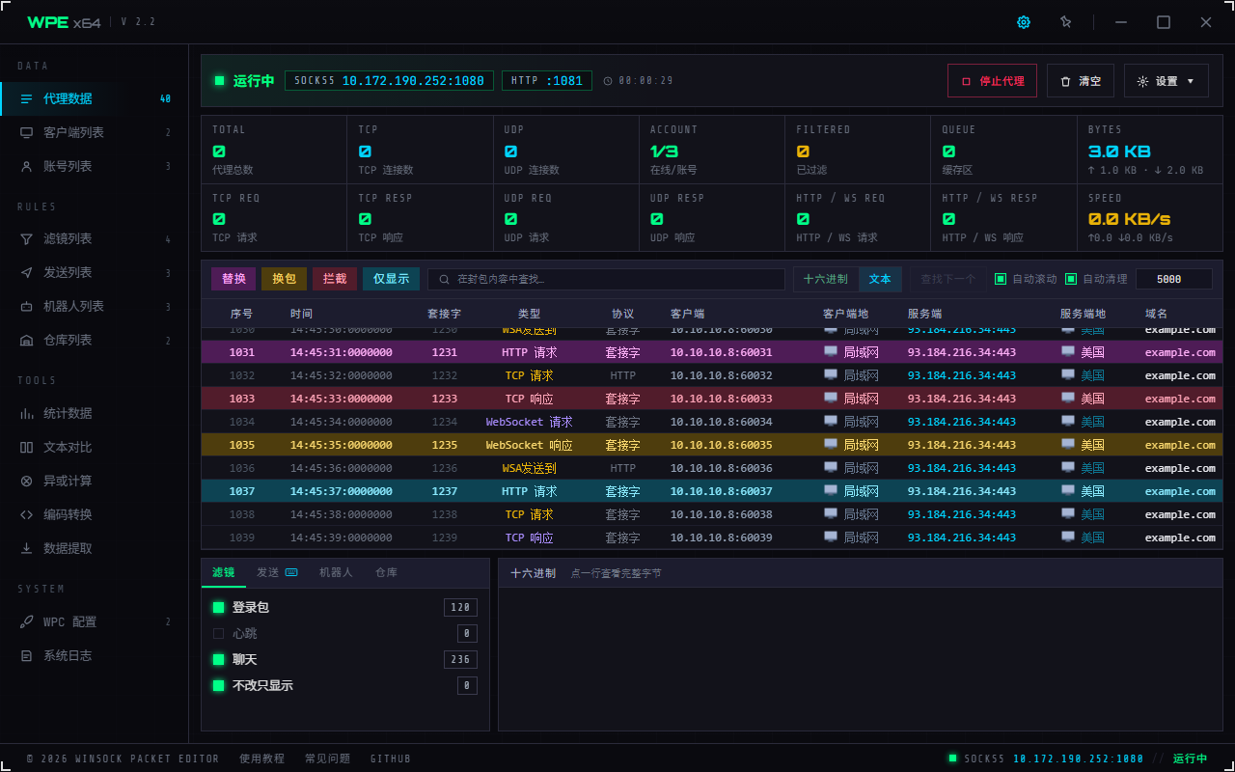
Task: Click the 清空 button
Action: pos(1081,81)
